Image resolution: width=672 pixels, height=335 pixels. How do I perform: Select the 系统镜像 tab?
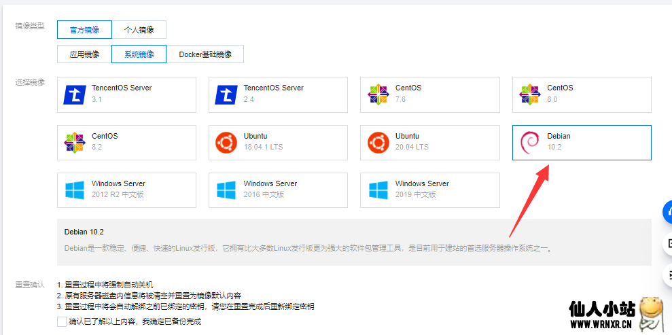139,54
